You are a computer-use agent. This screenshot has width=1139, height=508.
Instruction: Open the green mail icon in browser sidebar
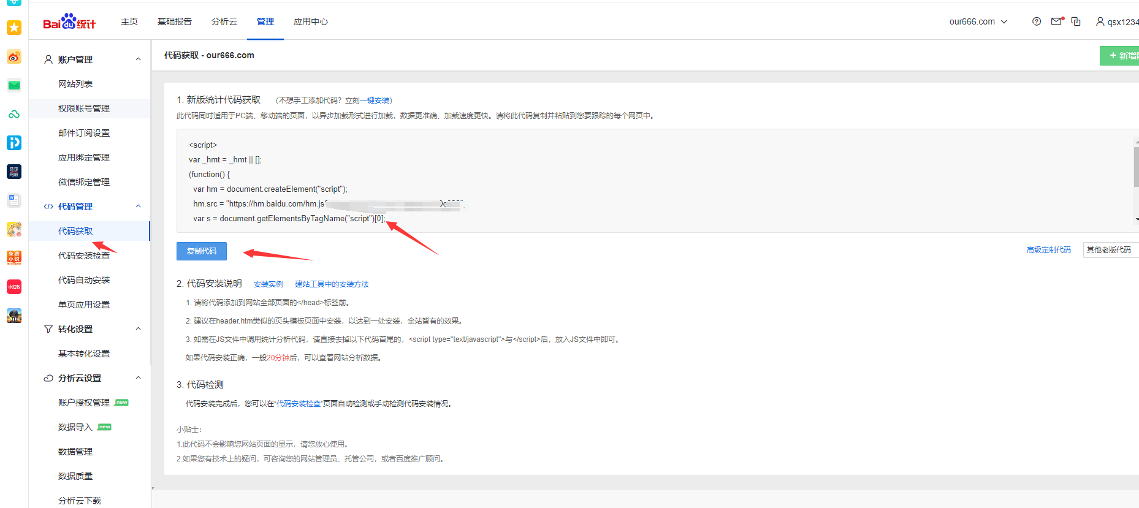click(x=14, y=85)
